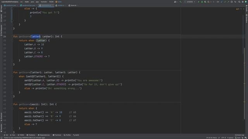Open Pull Requests sidebar tool button
Viewport: 248px width, 139px height.
(x=1, y=30)
